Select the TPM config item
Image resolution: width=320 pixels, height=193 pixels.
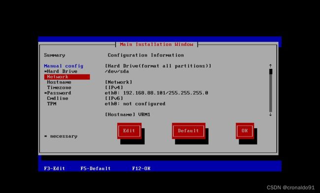tap(52, 104)
